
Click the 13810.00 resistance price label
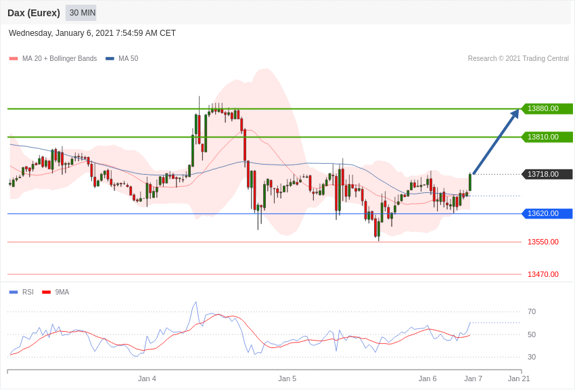pyautogui.click(x=547, y=137)
